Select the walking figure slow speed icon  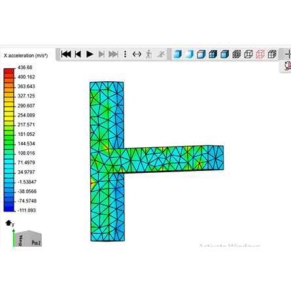149,54
